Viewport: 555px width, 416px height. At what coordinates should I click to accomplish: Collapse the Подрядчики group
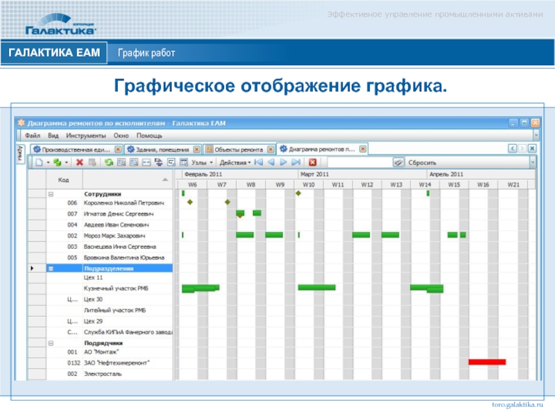coord(51,343)
